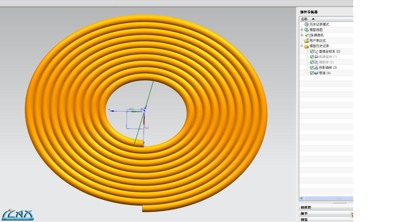The image size is (405, 222).
Task: Click the 投影曲线 feature icon
Action: [x=316, y=68]
